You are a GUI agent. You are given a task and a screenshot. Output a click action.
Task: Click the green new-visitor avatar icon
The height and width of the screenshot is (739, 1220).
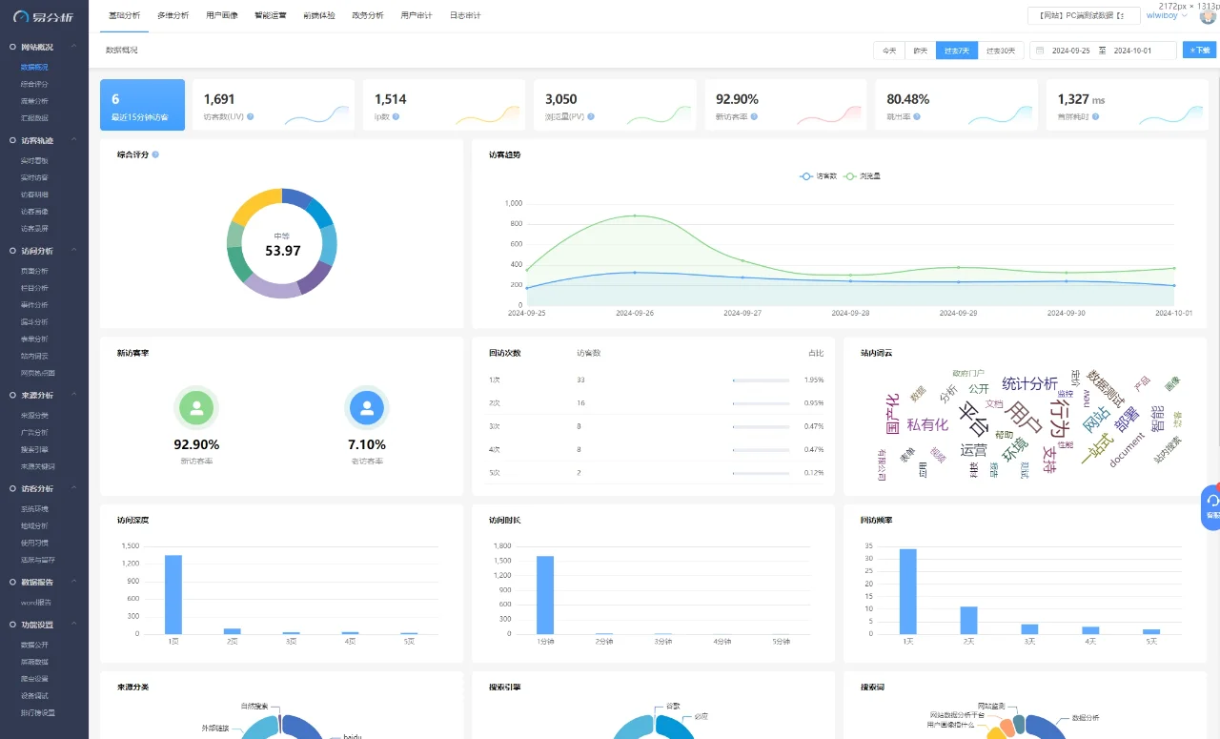click(196, 408)
